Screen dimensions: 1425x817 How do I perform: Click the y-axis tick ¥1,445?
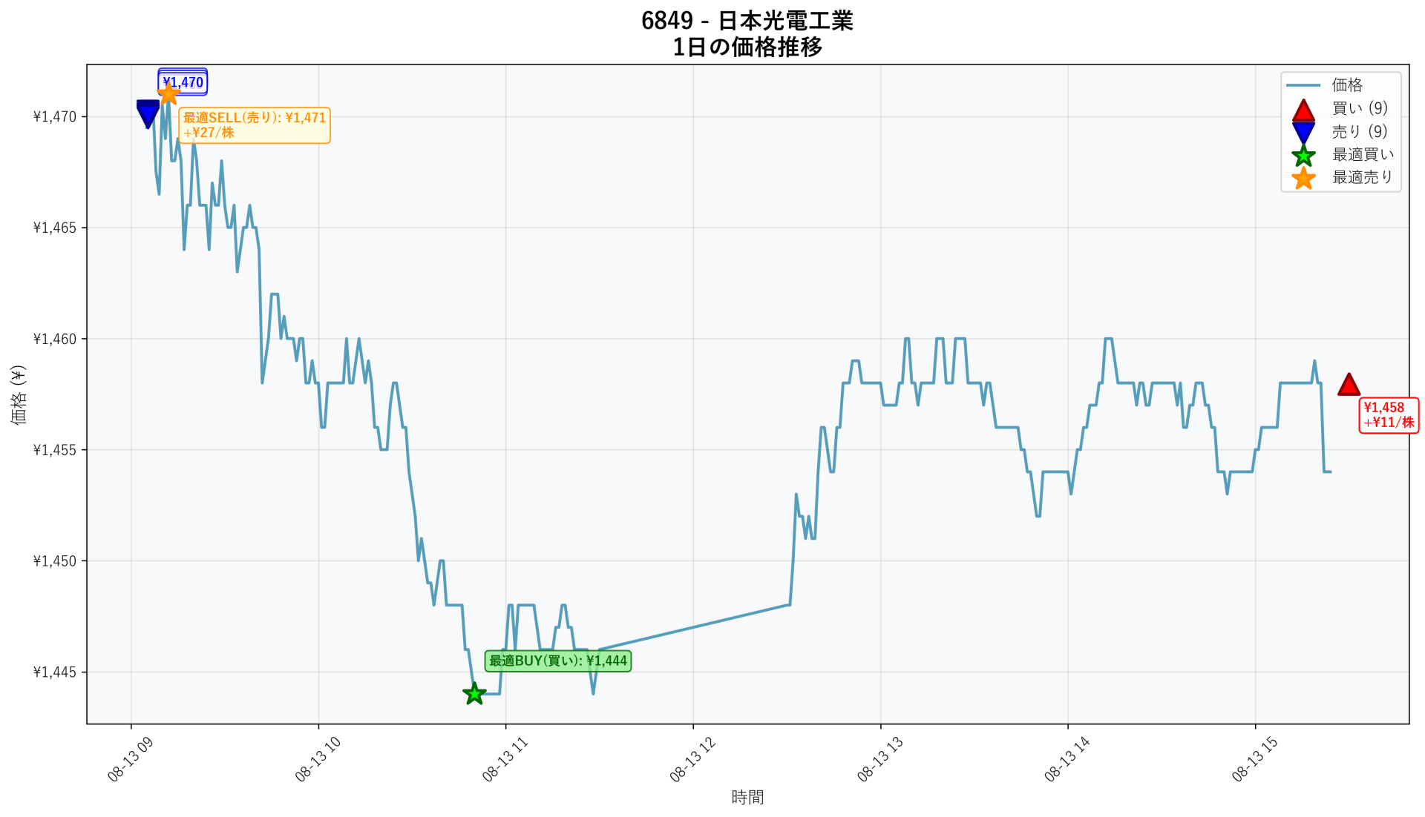tap(55, 672)
